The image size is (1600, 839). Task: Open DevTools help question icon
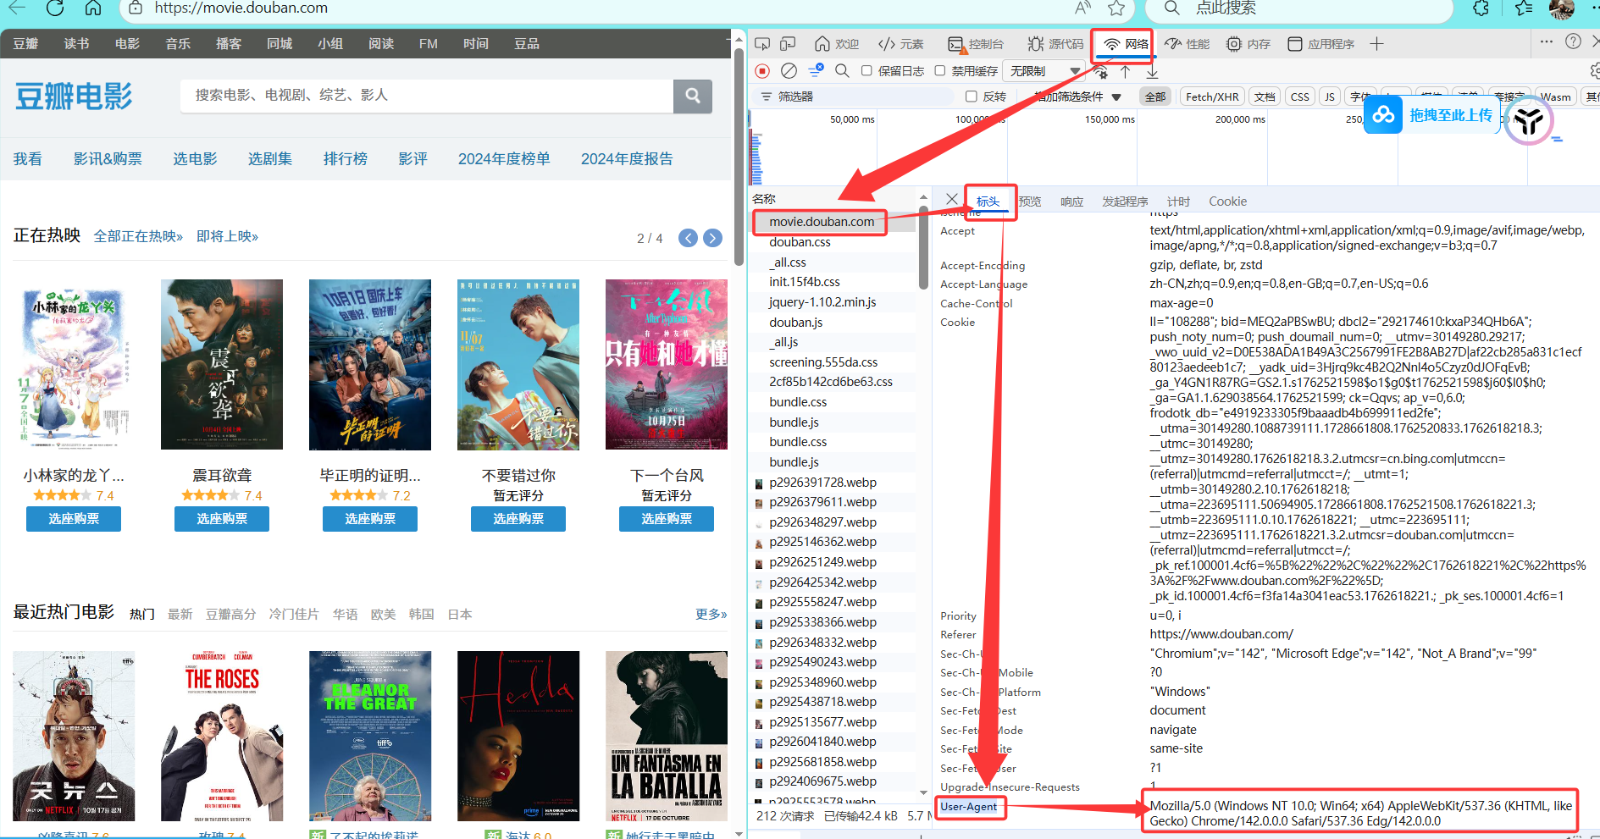click(x=1573, y=41)
